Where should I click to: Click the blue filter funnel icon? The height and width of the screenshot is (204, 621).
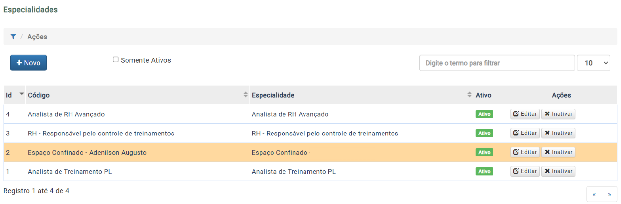pos(13,37)
